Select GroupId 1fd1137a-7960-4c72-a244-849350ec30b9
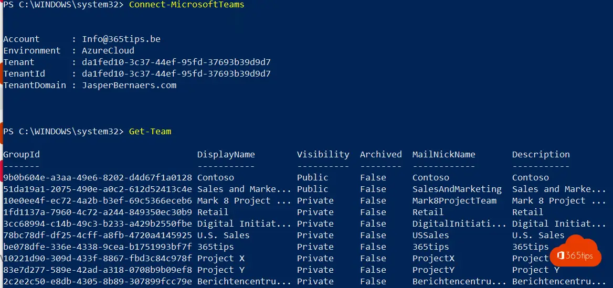The height and width of the screenshot is (288, 613). [x=97, y=212]
